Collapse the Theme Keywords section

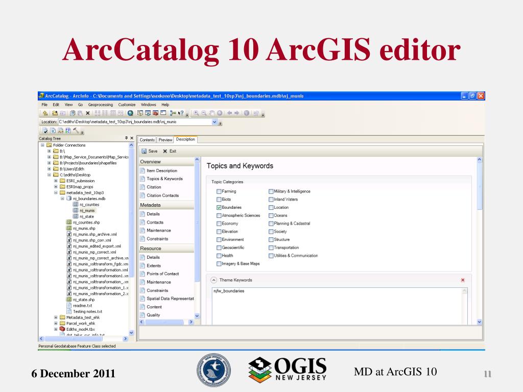tap(214, 280)
